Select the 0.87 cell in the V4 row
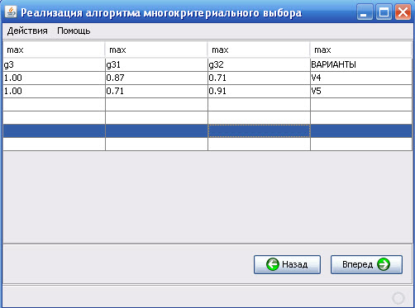415x308 pixels. point(157,78)
